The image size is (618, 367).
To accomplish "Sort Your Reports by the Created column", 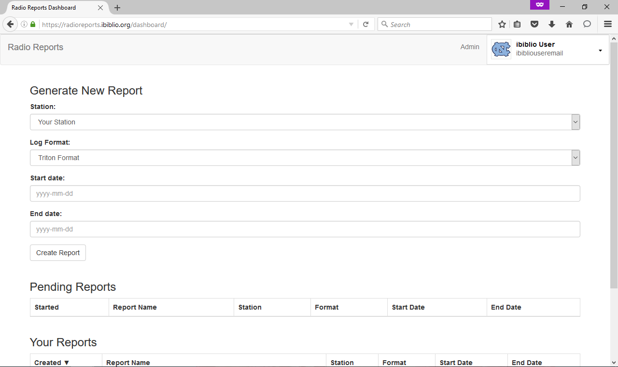I will tap(52, 363).
